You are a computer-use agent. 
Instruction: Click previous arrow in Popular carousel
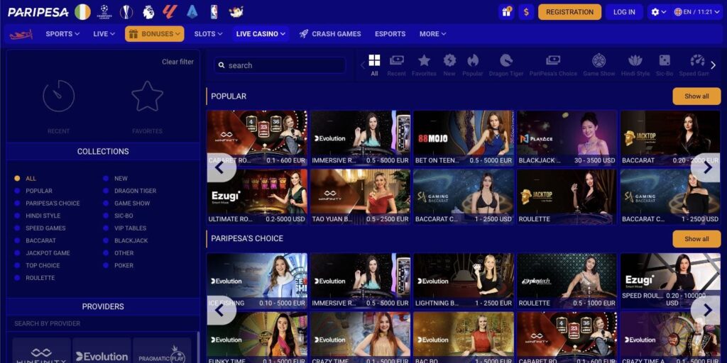click(x=220, y=167)
